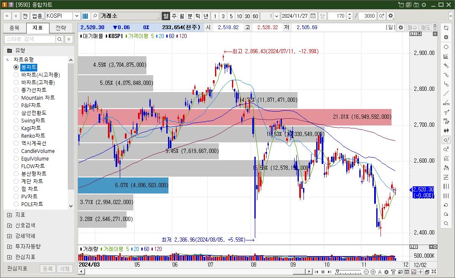455x278 pixels.
Task: Select the circle drawing tool
Action: click(446, 47)
